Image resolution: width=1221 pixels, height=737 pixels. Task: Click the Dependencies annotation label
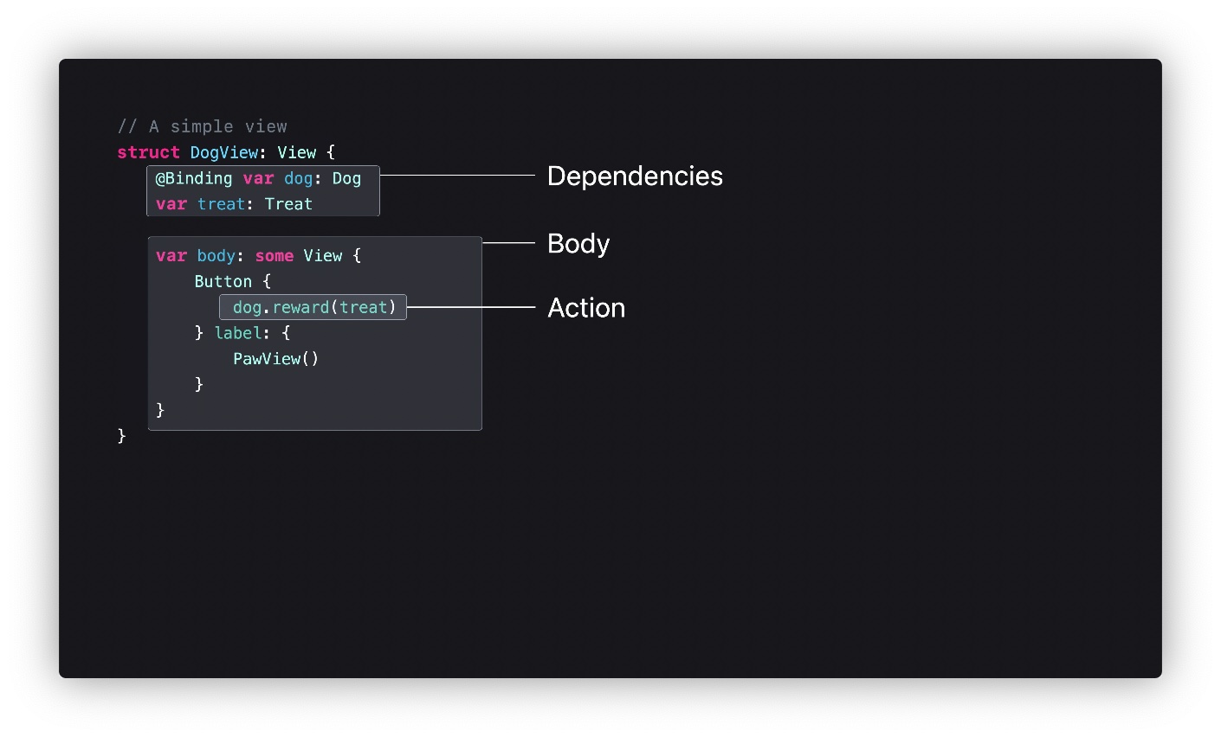[635, 176]
